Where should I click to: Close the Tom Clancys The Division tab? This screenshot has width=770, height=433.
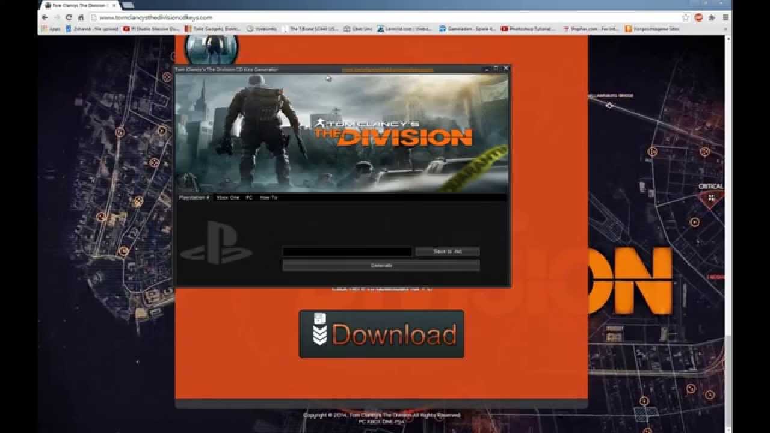pos(114,5)
